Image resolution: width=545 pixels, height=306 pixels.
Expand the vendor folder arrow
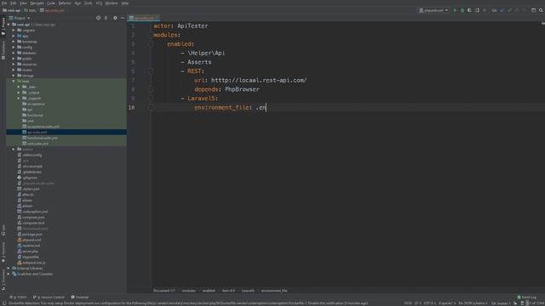pyautogui.click(x=14, y=150)
